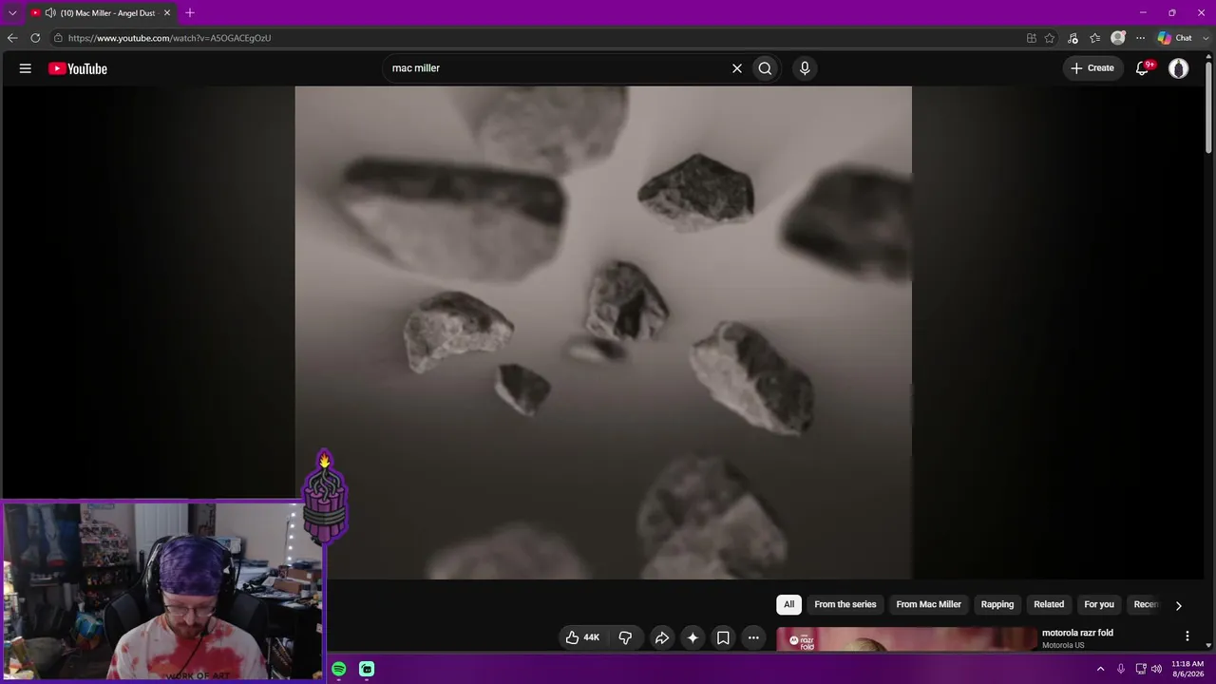This screenshot has height=684, width=1216.
Task: Visit the Motorola US channel link
Action: [x=1063, y=646]
